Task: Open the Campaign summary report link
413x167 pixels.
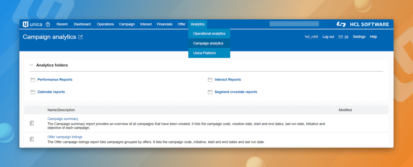Action: (x=63, y=119)
